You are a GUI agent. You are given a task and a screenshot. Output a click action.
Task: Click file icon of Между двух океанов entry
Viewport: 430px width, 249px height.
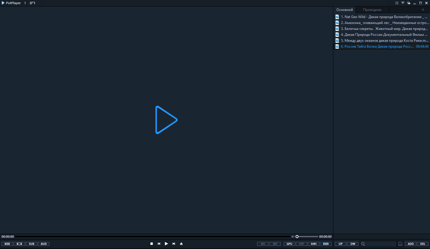(x=337, y=41)
